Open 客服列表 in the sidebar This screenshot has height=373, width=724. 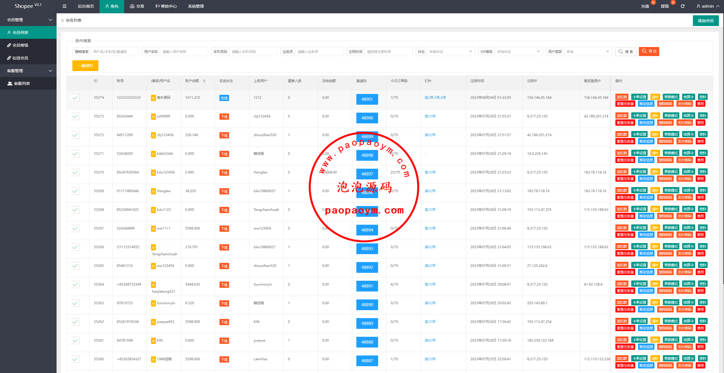click(22, 83)
